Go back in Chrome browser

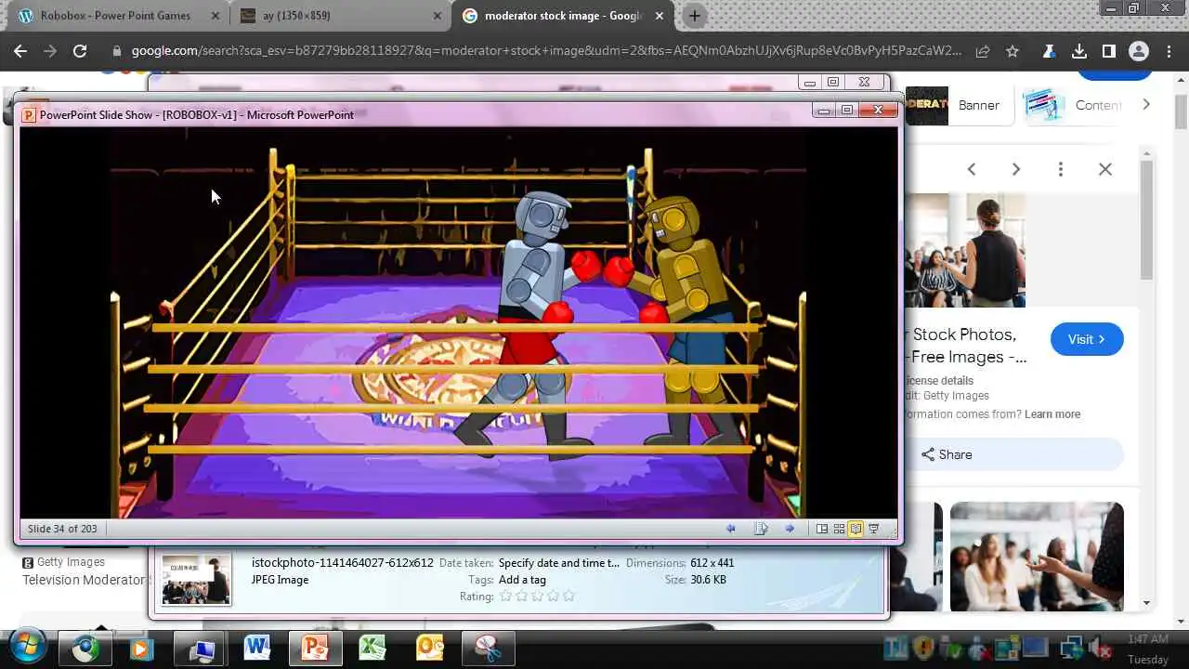click(x=20, y=51)
